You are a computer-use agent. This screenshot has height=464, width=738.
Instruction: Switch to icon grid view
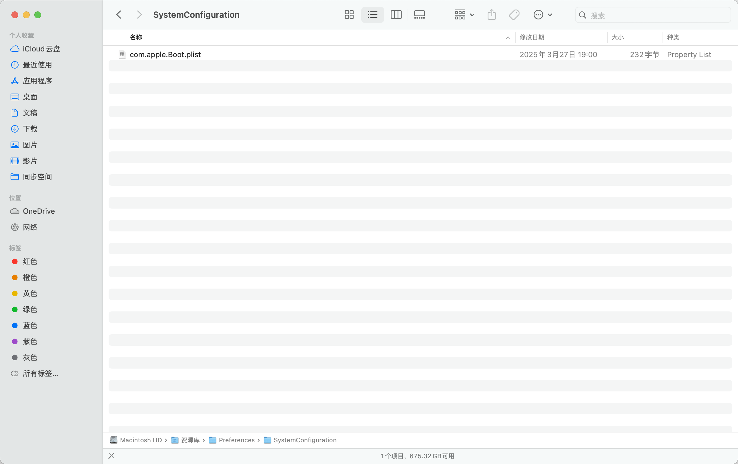pos(349,15)
